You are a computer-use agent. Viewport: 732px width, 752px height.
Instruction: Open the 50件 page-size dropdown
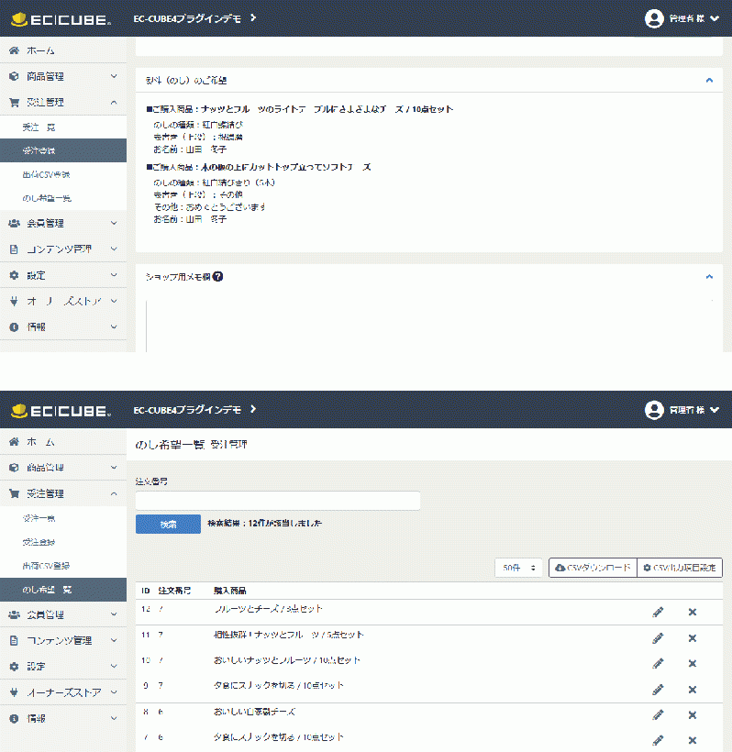pos(518,568)
